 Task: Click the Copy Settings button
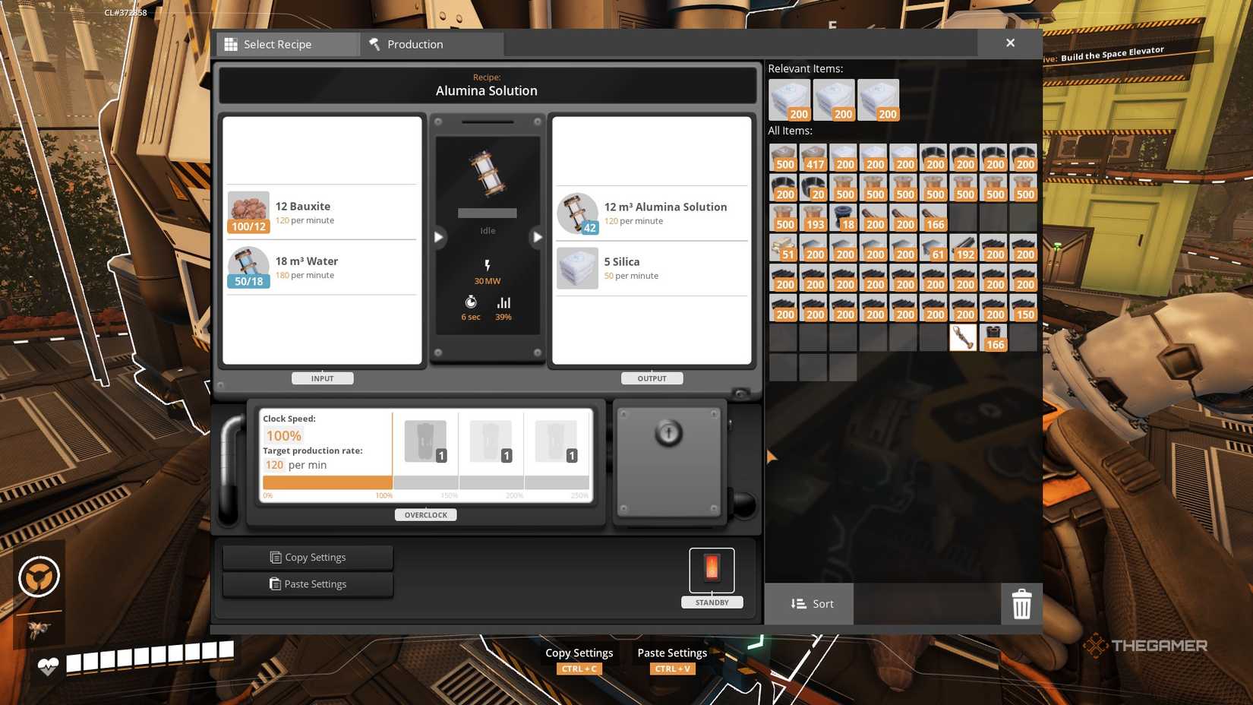coord(308,558)
